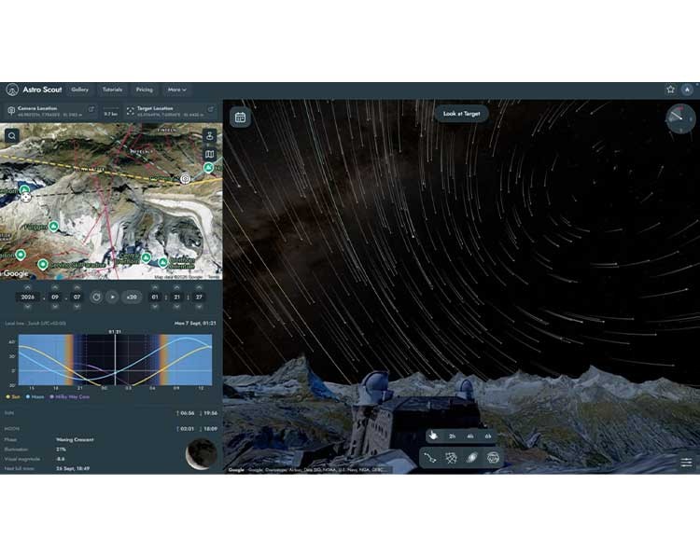Click the Look at Target button

(x=462, y=114)
